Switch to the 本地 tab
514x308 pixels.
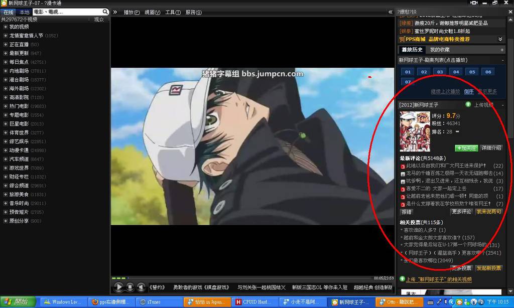24,12
